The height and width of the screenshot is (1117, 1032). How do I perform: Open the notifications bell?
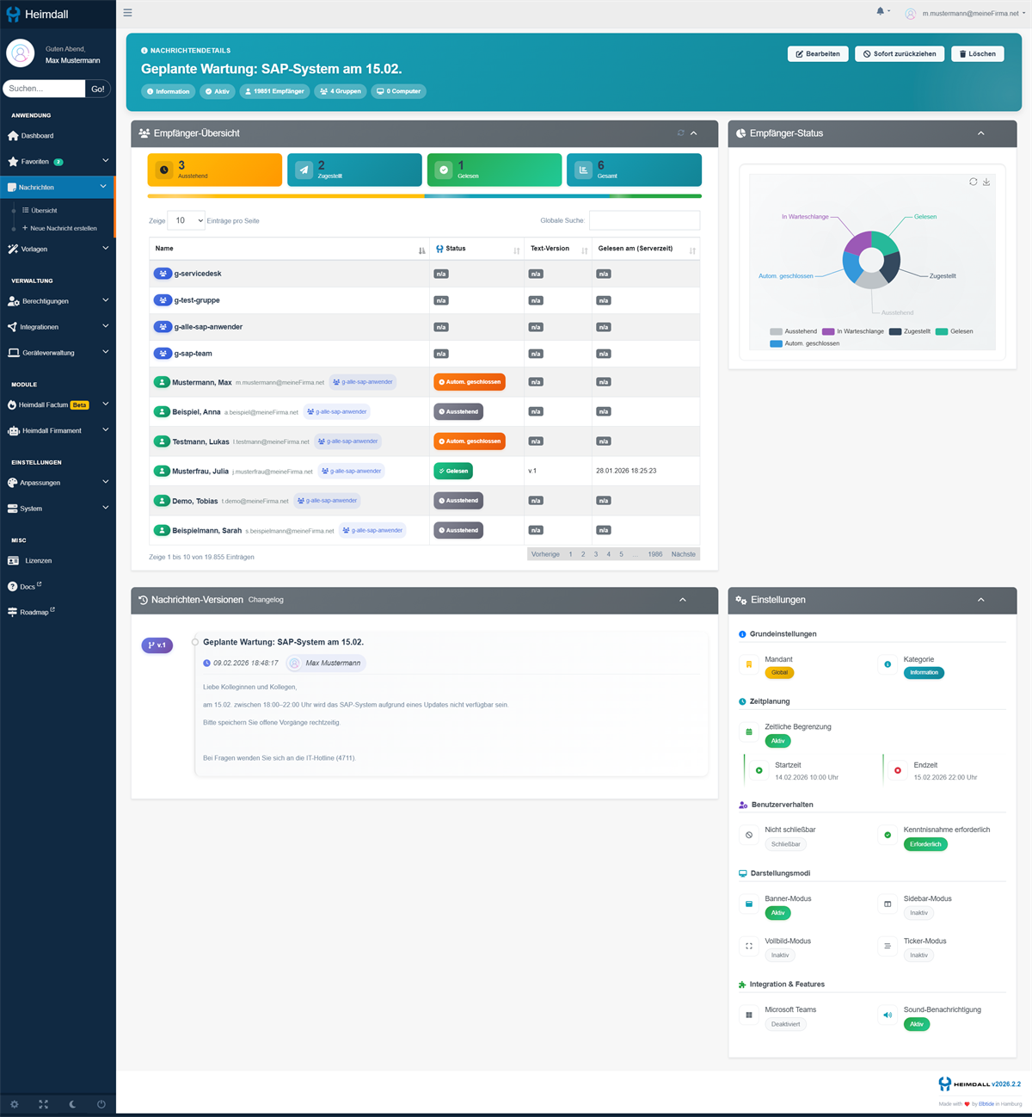click(881, 11)
